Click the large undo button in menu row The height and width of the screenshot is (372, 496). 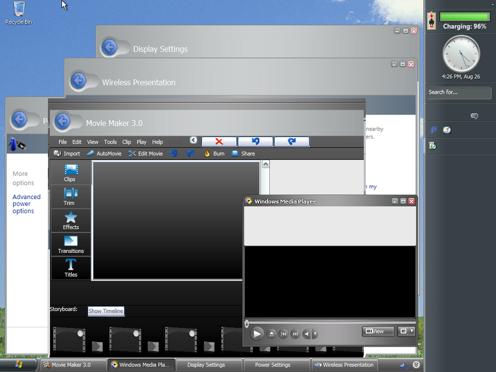point(255,141)
